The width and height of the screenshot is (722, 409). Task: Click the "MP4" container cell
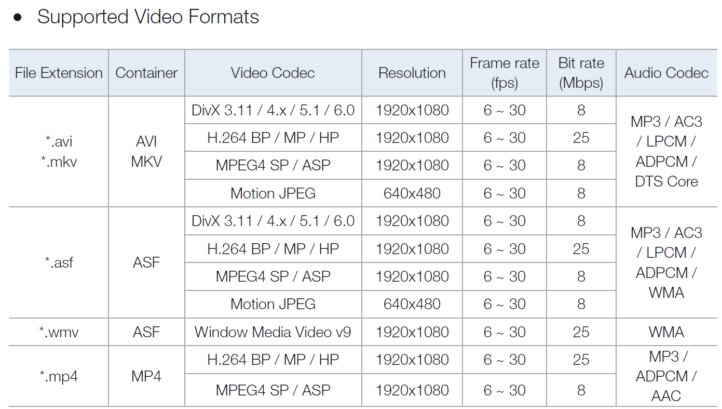[x=146, y=376]
